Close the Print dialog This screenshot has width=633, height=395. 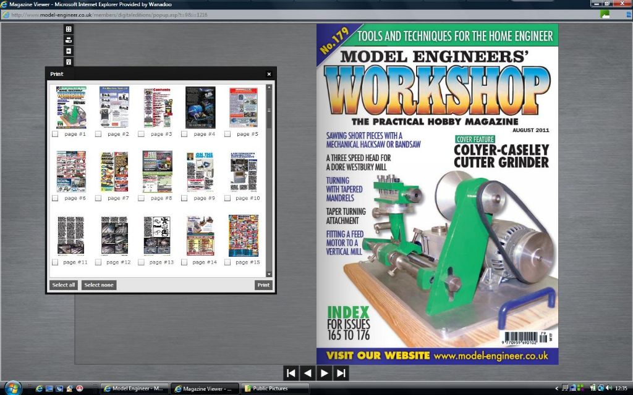pyautogui.click(x=269, y=74)
